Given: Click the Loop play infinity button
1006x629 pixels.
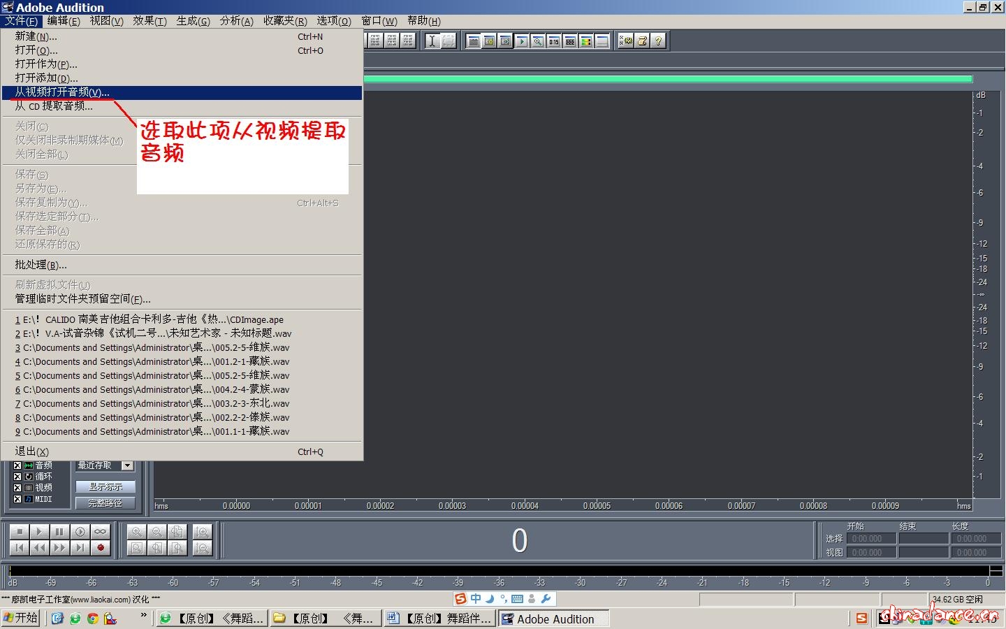Looking at the screenshot, I should point(100,532).
